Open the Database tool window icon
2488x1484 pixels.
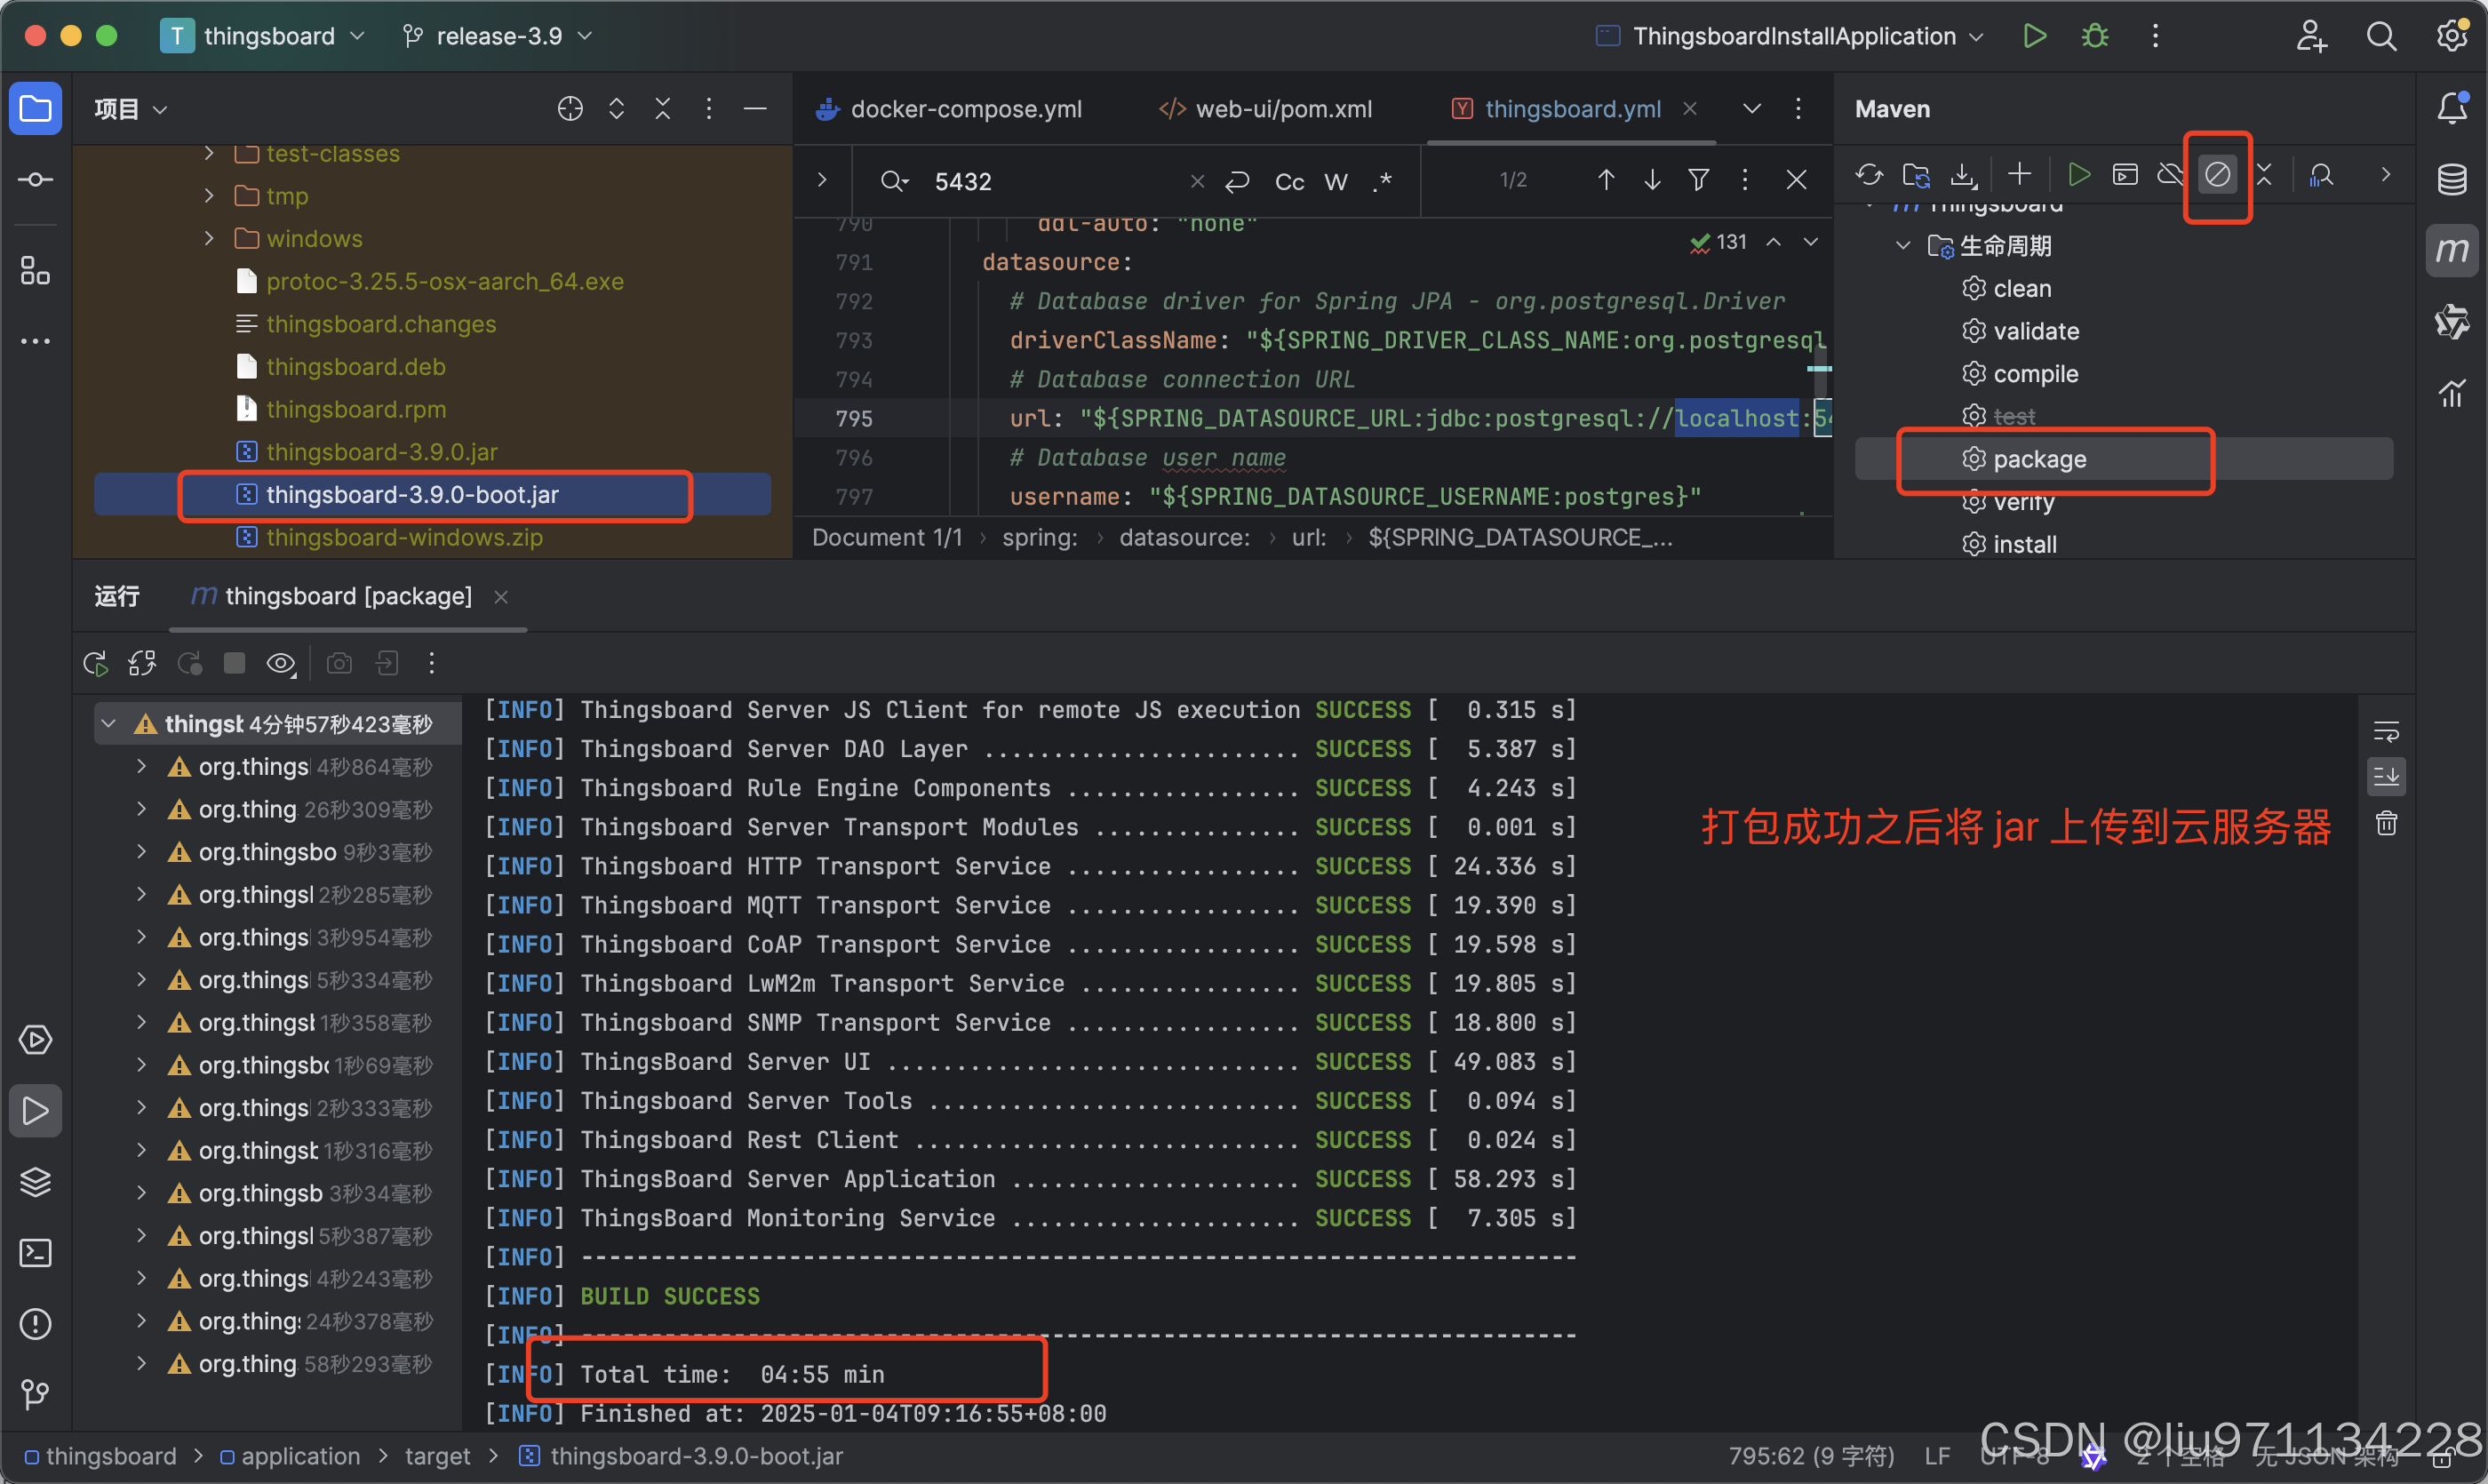2452,180
